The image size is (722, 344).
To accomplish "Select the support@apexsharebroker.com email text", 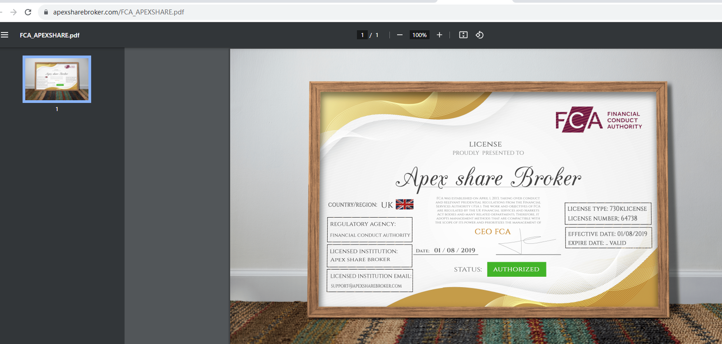I will pyautogui.click(x=366, y=286).
